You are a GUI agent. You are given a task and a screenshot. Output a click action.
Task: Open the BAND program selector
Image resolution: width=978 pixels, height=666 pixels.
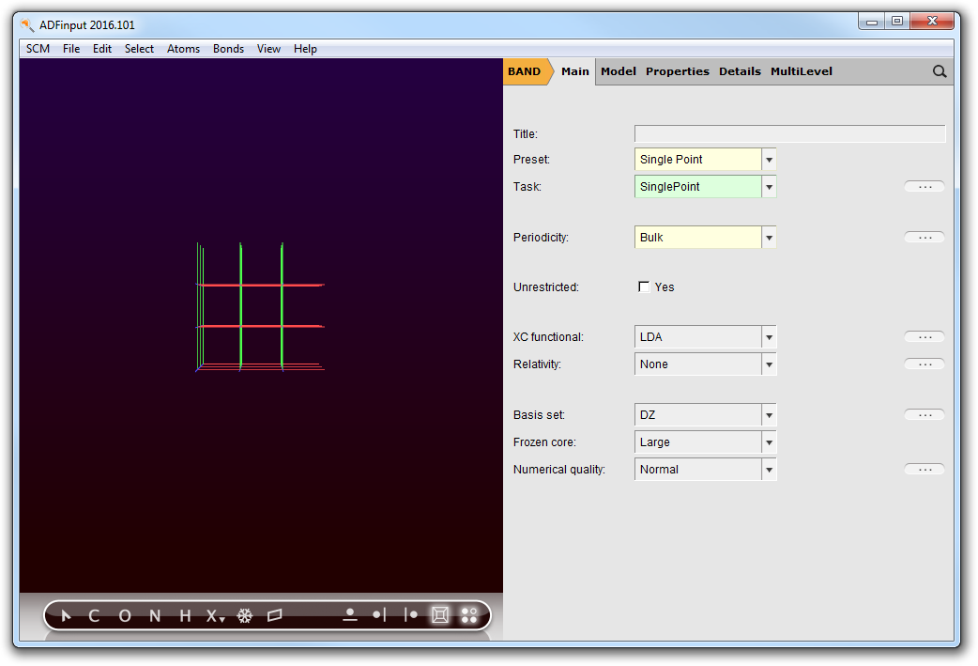(526, 71)
